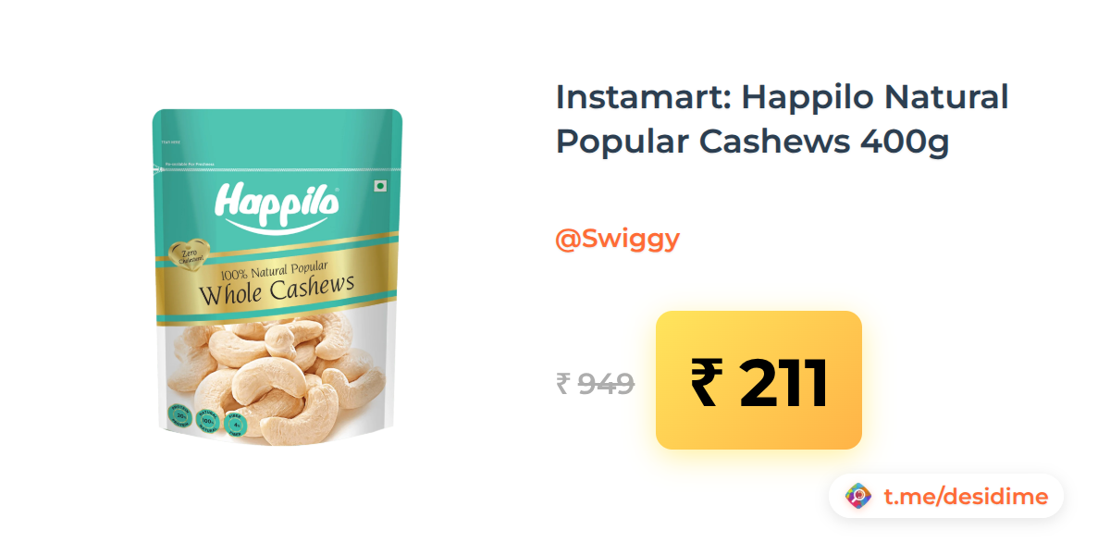
Task: Click the struck-through ₹ 949 price
Action: pyautogui.click(x=595, y=383)
